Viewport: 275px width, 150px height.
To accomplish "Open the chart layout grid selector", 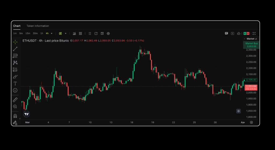I will (x=80, y=34).
